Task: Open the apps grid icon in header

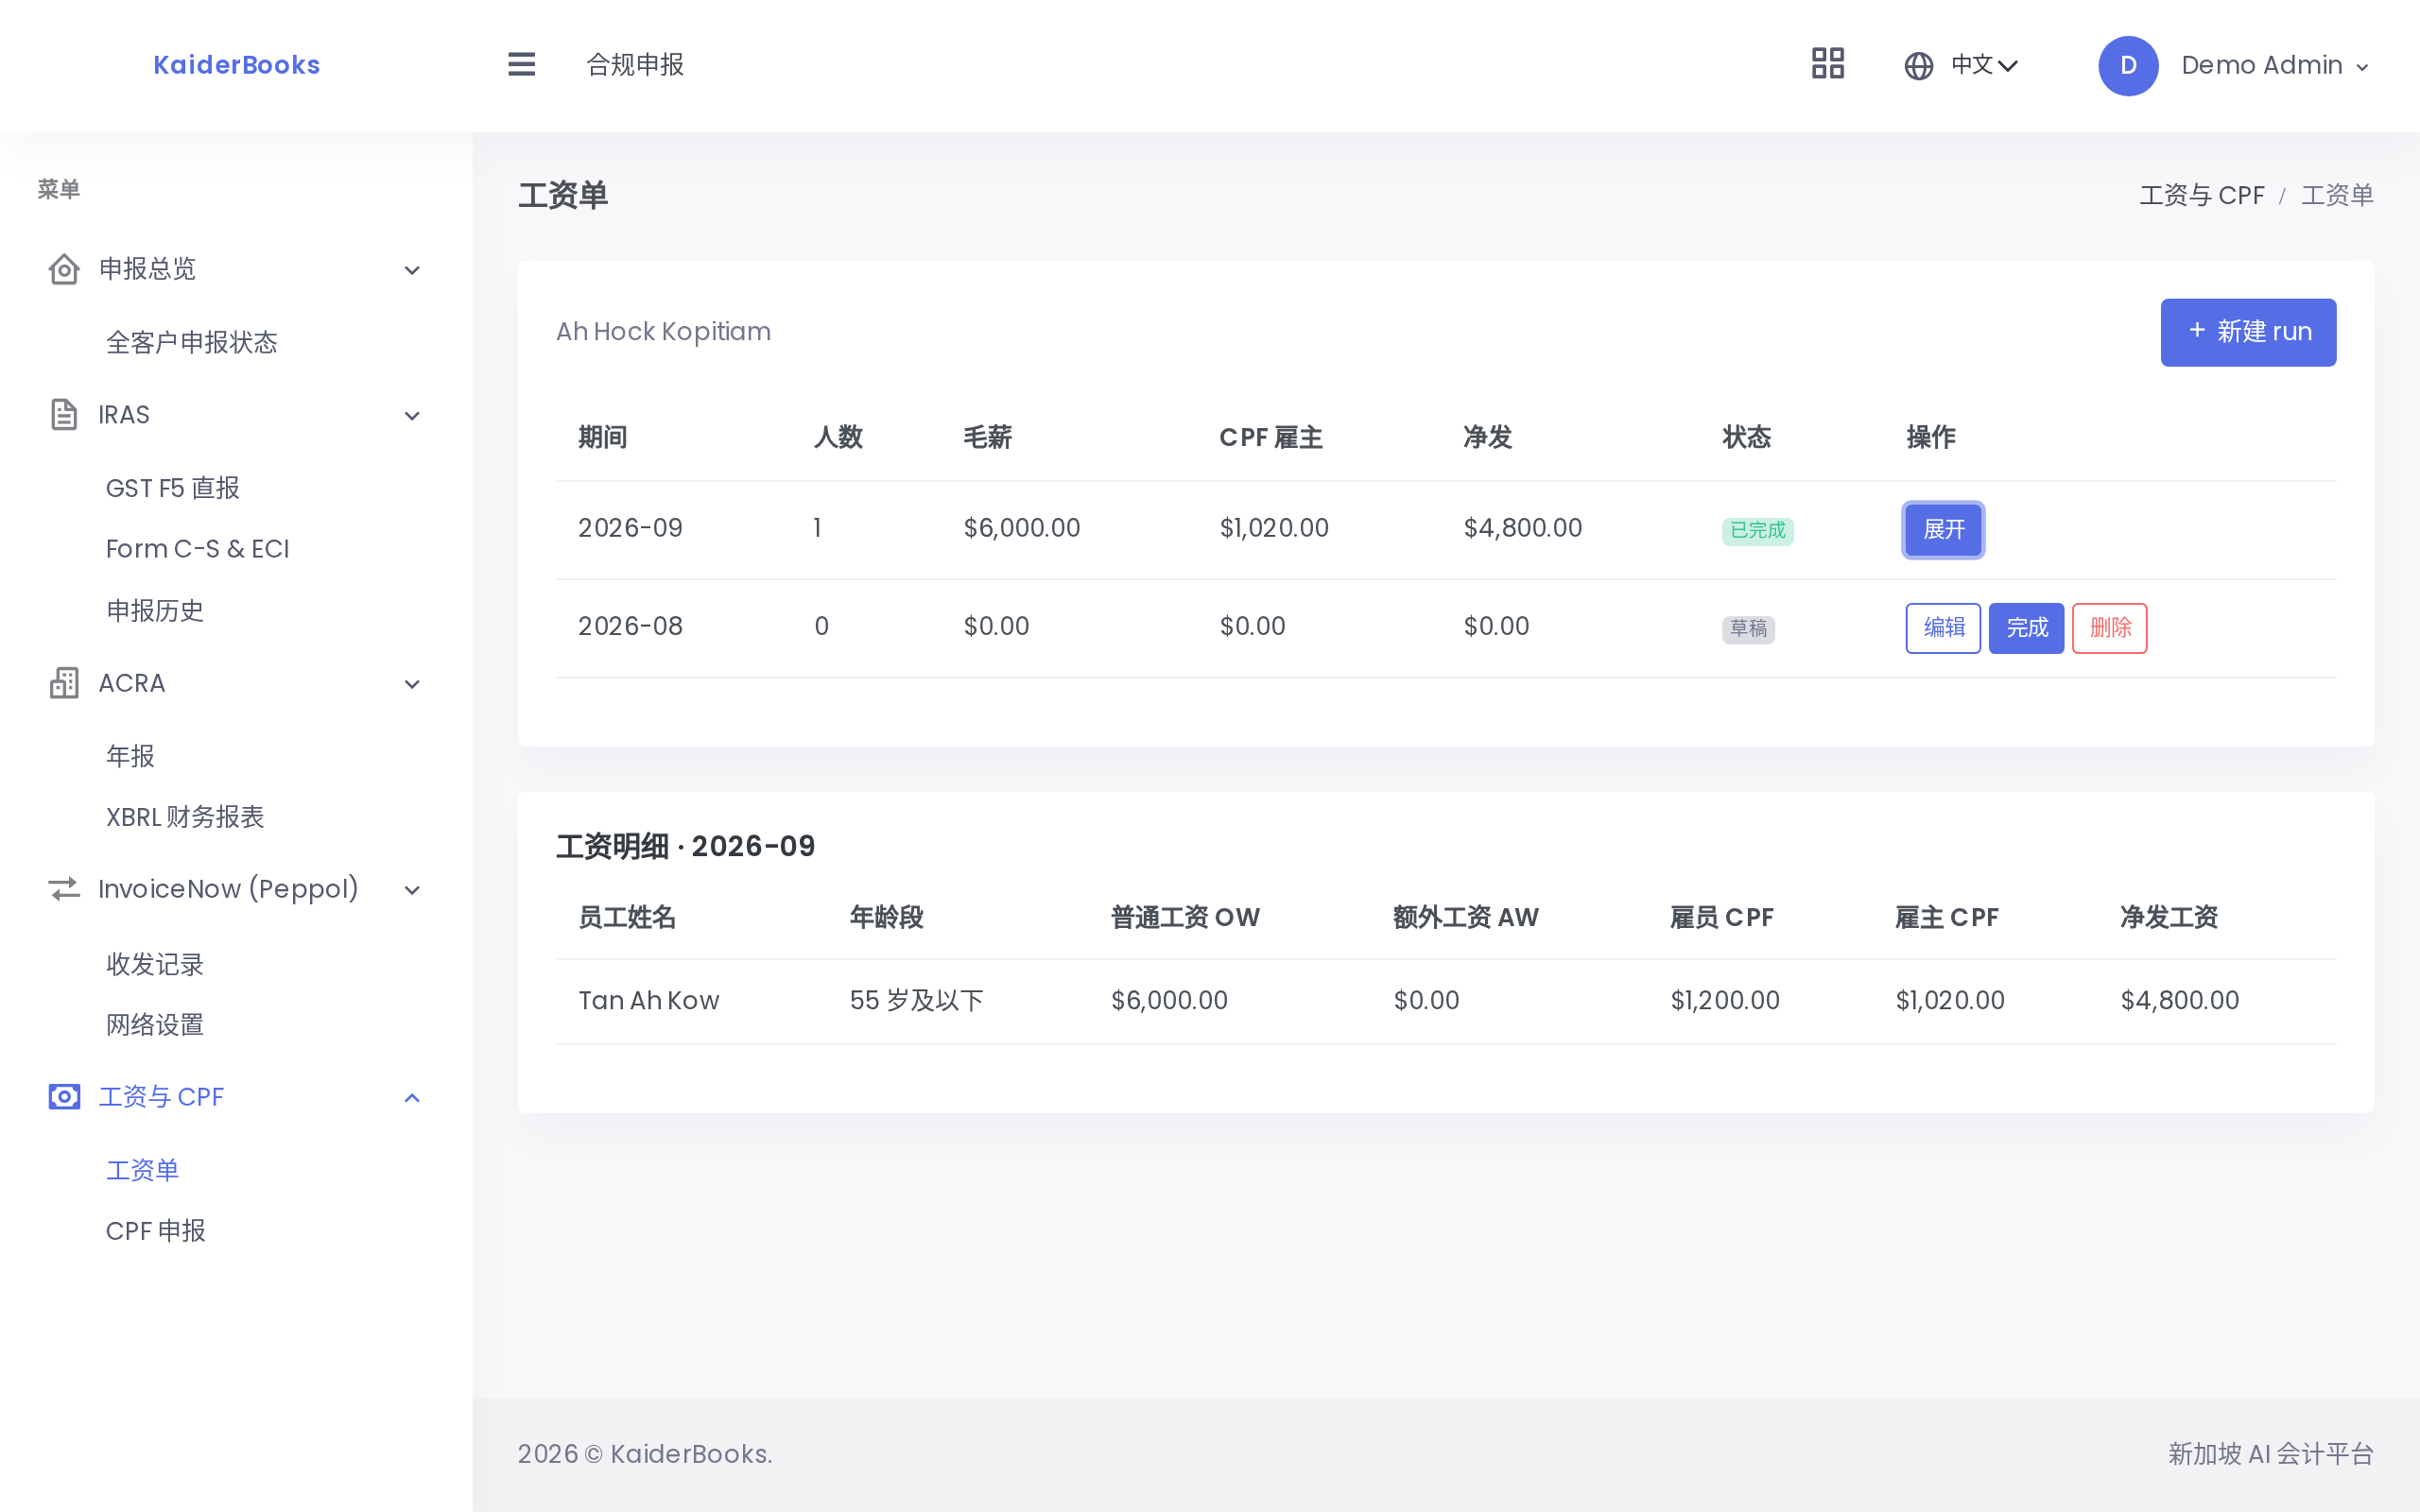Action: coord(1828,64)
